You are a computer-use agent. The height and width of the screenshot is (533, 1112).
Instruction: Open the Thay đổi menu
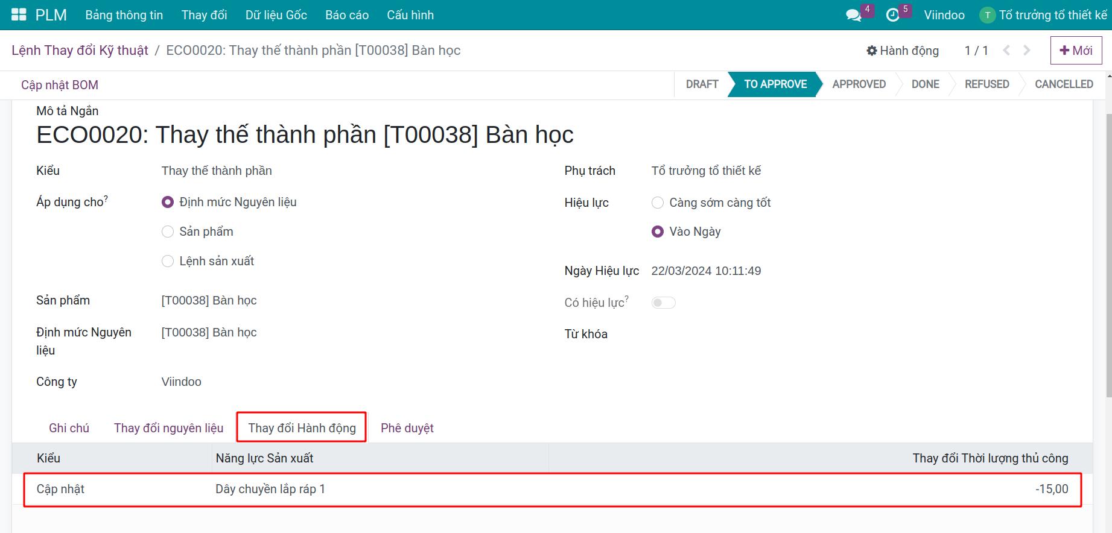[205, 15]
